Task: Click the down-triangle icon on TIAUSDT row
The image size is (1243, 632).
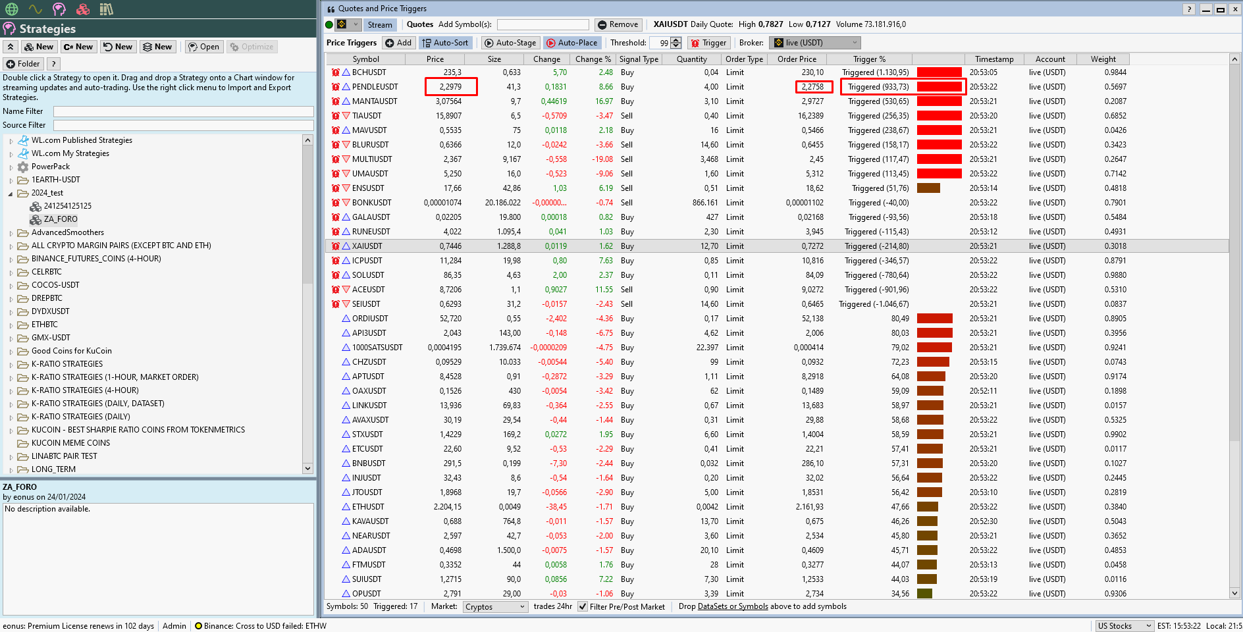Action: (x=346, y=116)
